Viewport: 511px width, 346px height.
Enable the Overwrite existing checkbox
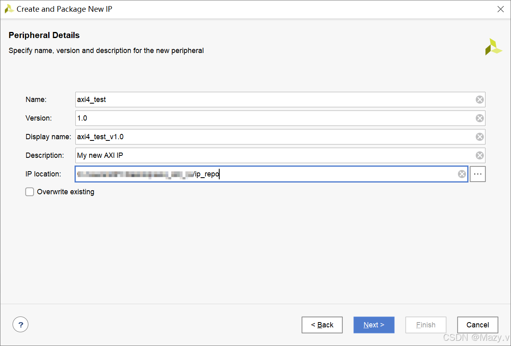tap(30, 192)
